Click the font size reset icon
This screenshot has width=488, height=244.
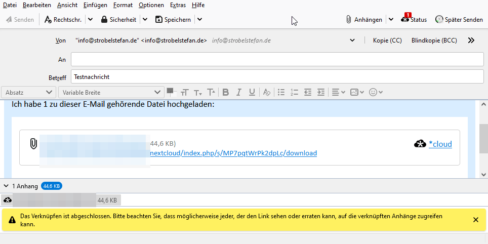click(185, 93)
